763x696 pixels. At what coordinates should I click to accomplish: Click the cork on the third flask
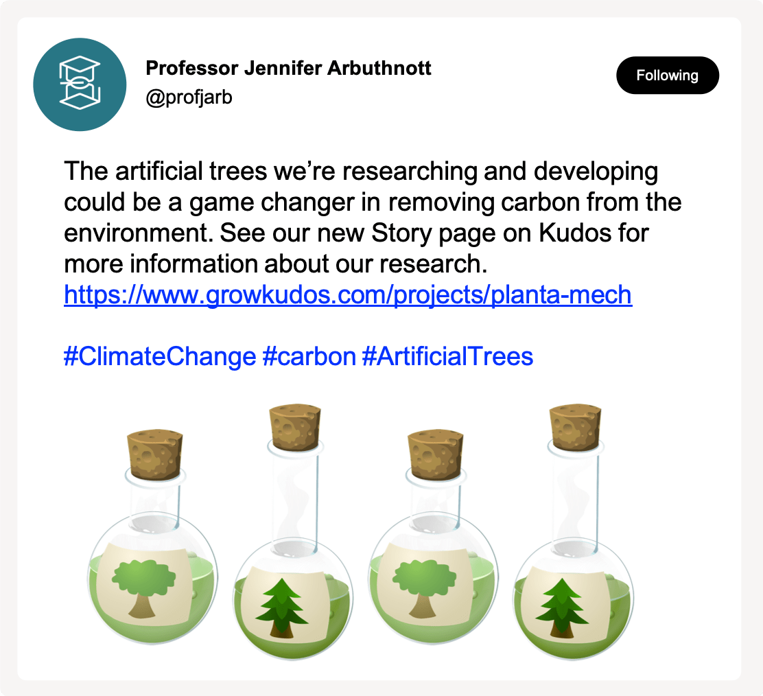[x=435, y=454]
